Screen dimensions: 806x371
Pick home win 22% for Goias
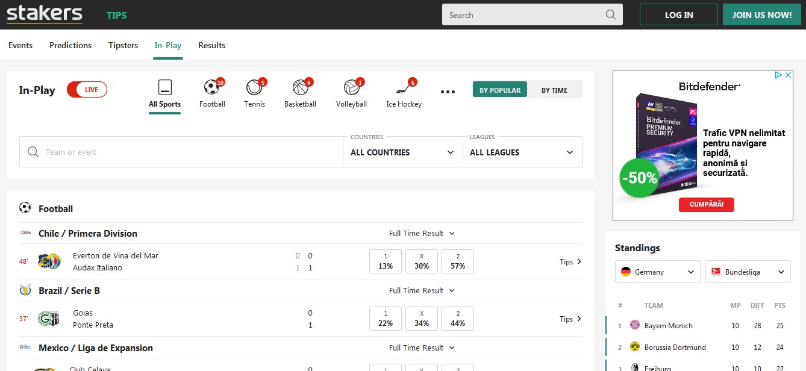coord(386,319)
